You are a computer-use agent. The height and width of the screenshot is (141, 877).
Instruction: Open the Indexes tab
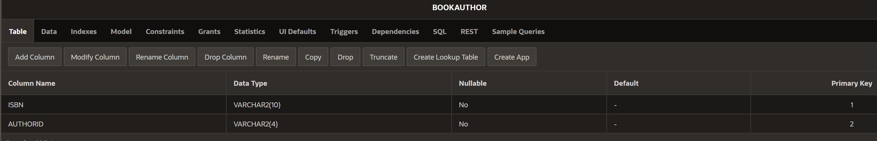pos(83,31)
